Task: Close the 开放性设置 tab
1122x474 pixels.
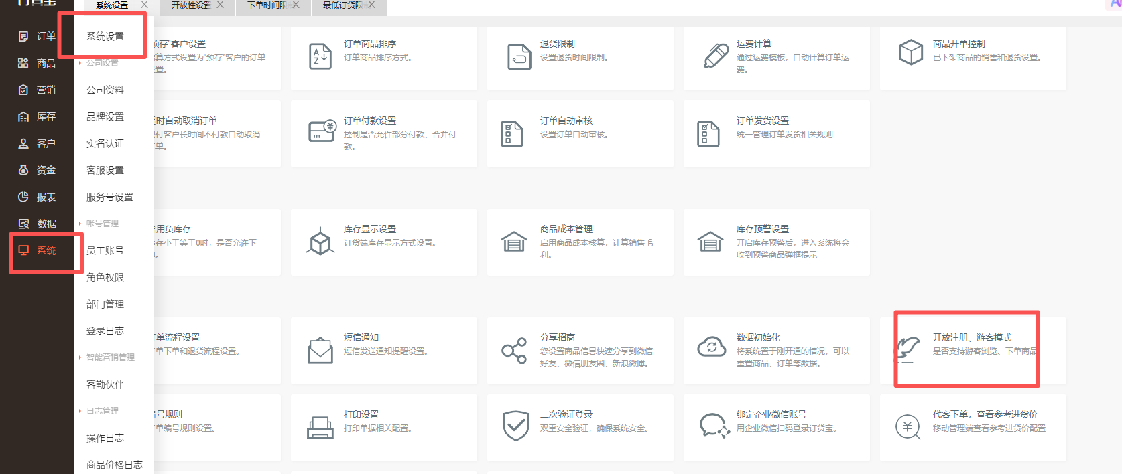Action: pos(220,5)
